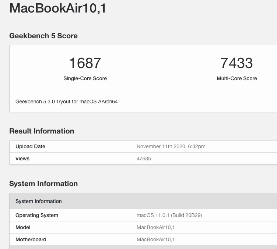Image resolution: width=277 pixels, height=249 pixels.
Task: Click the Views row label
Action: pos(22,159)
